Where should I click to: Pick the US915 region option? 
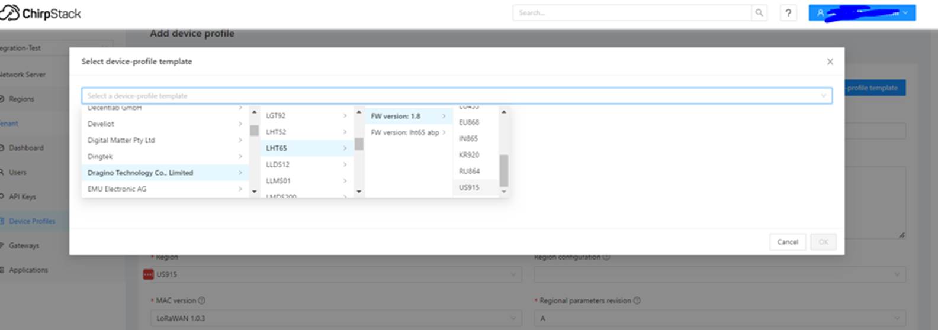click(x=476, y=187)
